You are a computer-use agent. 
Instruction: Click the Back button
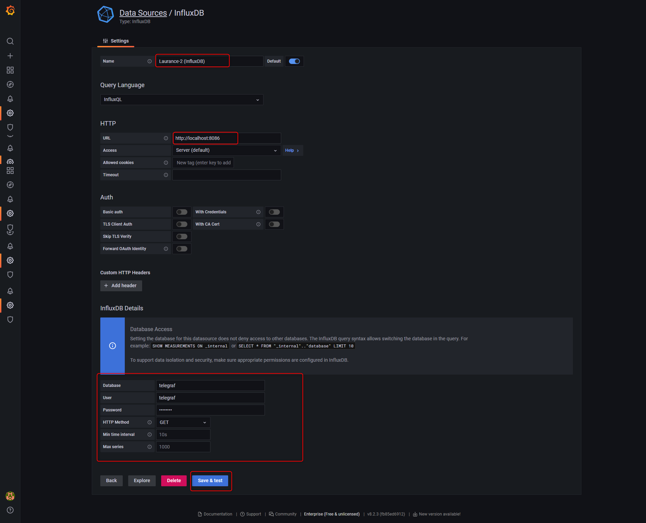[x=112, y=481]
